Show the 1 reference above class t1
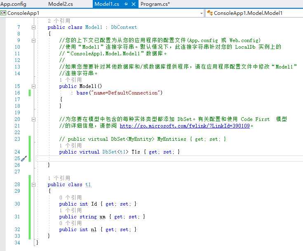The width and height of the screenshot is (303, 251). [x=59, y=178]
